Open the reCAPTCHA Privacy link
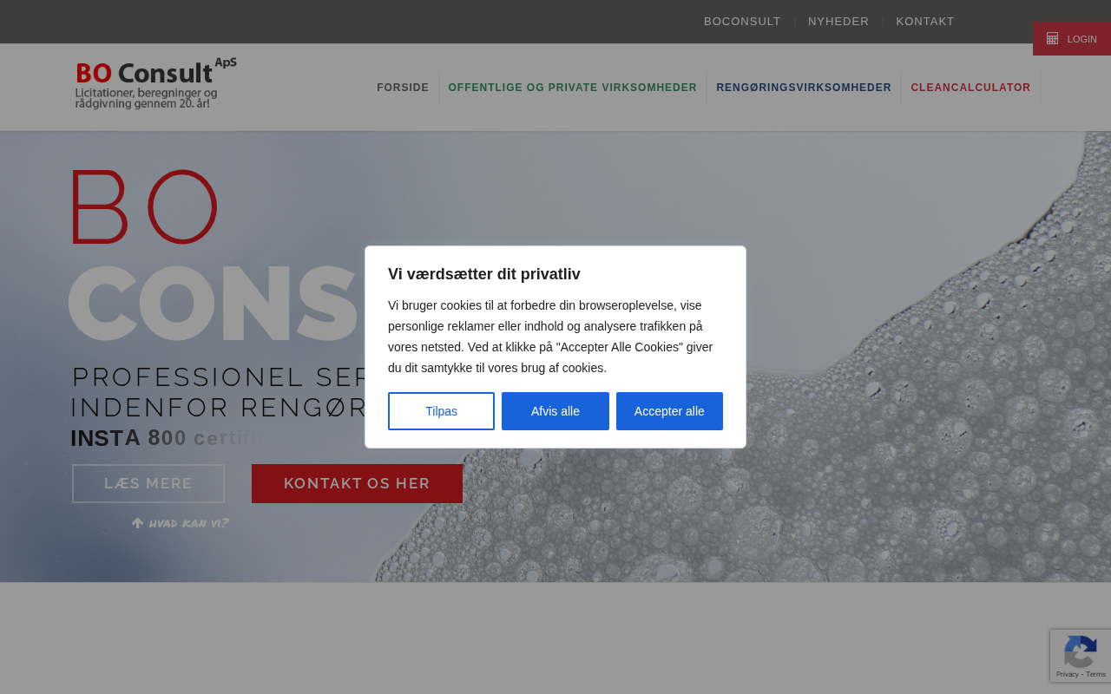Screen dimensions: 1111x694 (x=1067, y=674)
